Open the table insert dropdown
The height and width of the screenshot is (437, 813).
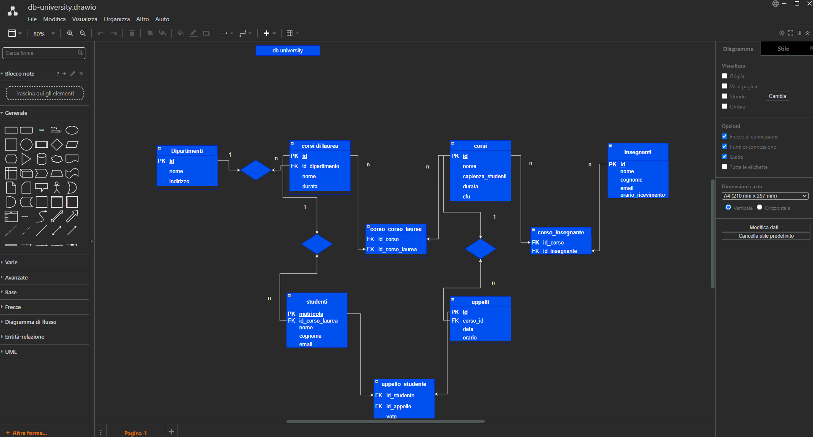click(x=292, y=33)
